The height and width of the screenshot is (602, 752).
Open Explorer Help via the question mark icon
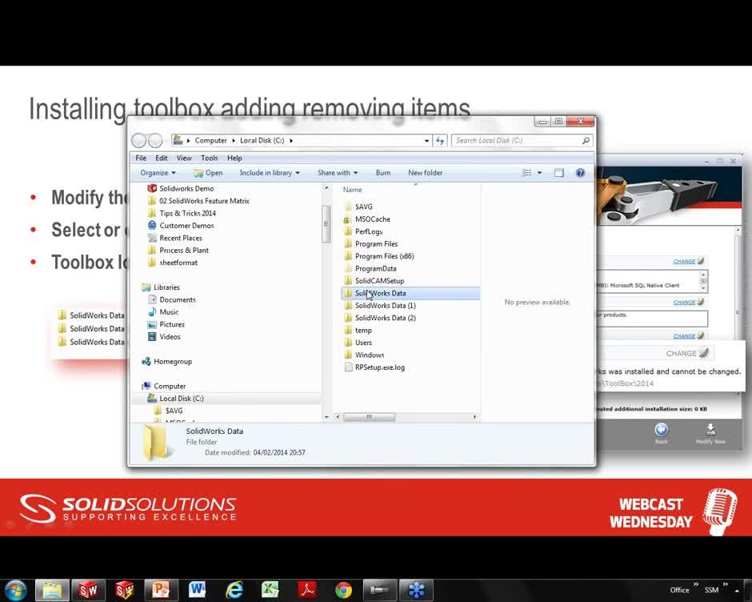[x=580, y=172]
